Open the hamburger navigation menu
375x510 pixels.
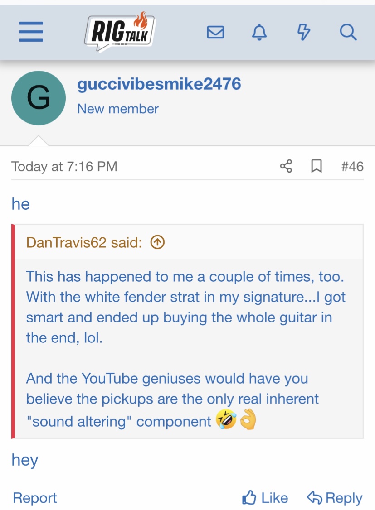(x=31, y=32)
